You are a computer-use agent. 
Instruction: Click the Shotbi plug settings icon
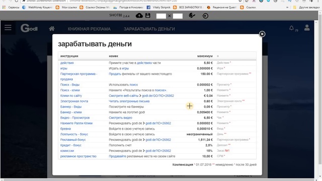(192, 16)
